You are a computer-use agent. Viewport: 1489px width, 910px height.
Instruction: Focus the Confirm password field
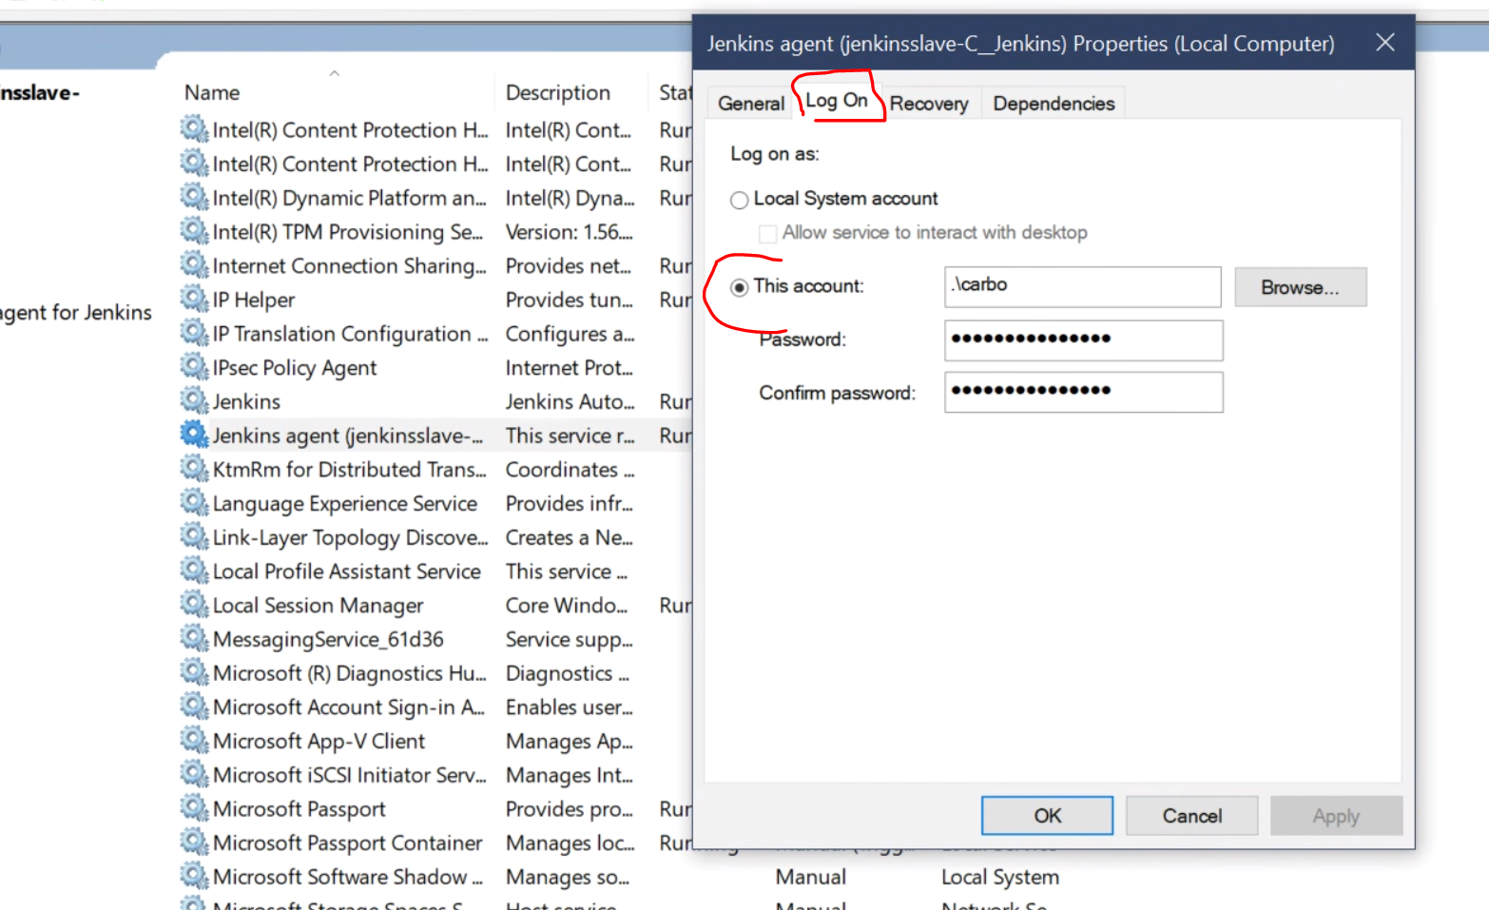(1084, 392)
